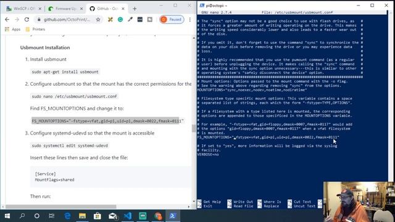Switch to the WinSCP browser tab
This screenshot has width=395, height=222.
[x=24, y=9]
